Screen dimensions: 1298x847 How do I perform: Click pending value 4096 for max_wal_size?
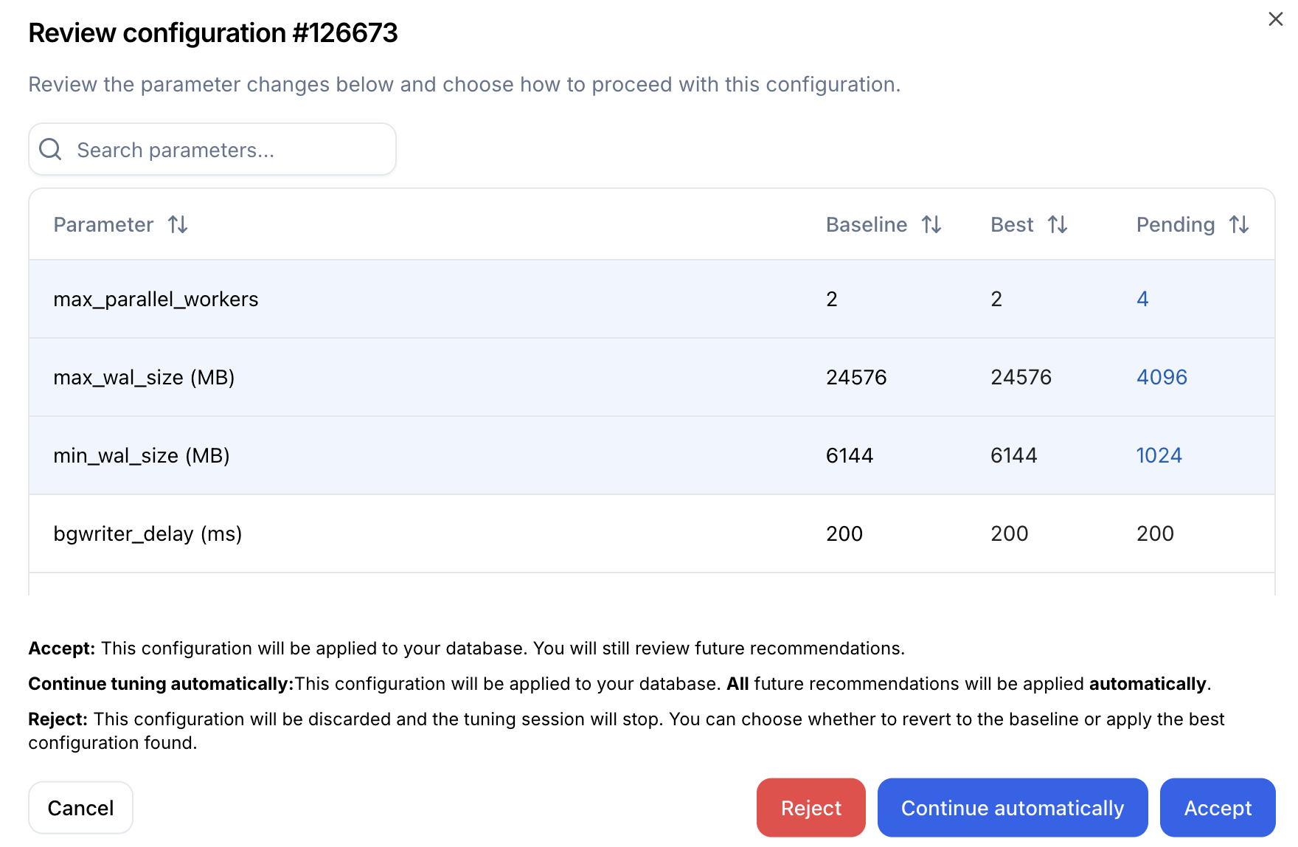[x=1162, y=377]
